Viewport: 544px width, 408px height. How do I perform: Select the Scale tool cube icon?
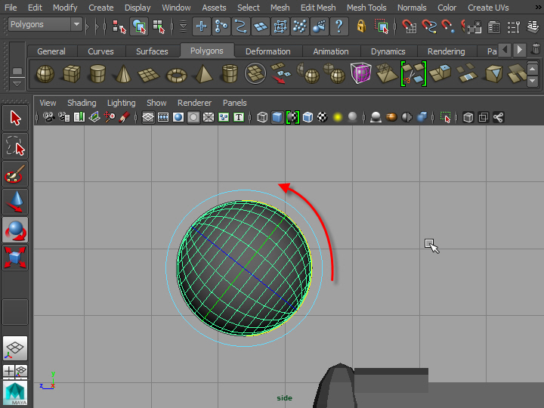tap(15, 258)
